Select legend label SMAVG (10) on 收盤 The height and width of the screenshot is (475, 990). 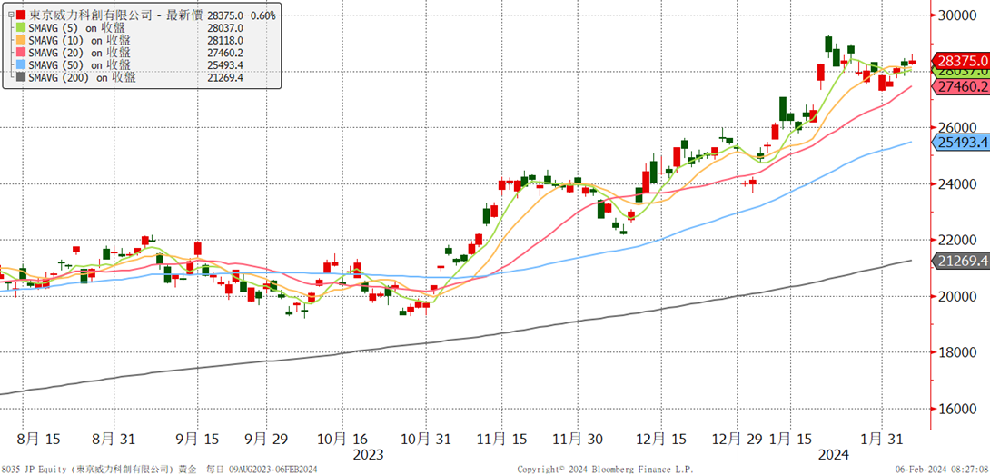click(x=80, y=41)
